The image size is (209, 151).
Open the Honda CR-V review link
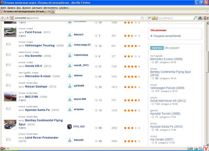pos(33,66)
